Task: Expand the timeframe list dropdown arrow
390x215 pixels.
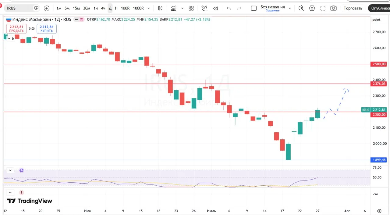Action: [149, 8]
